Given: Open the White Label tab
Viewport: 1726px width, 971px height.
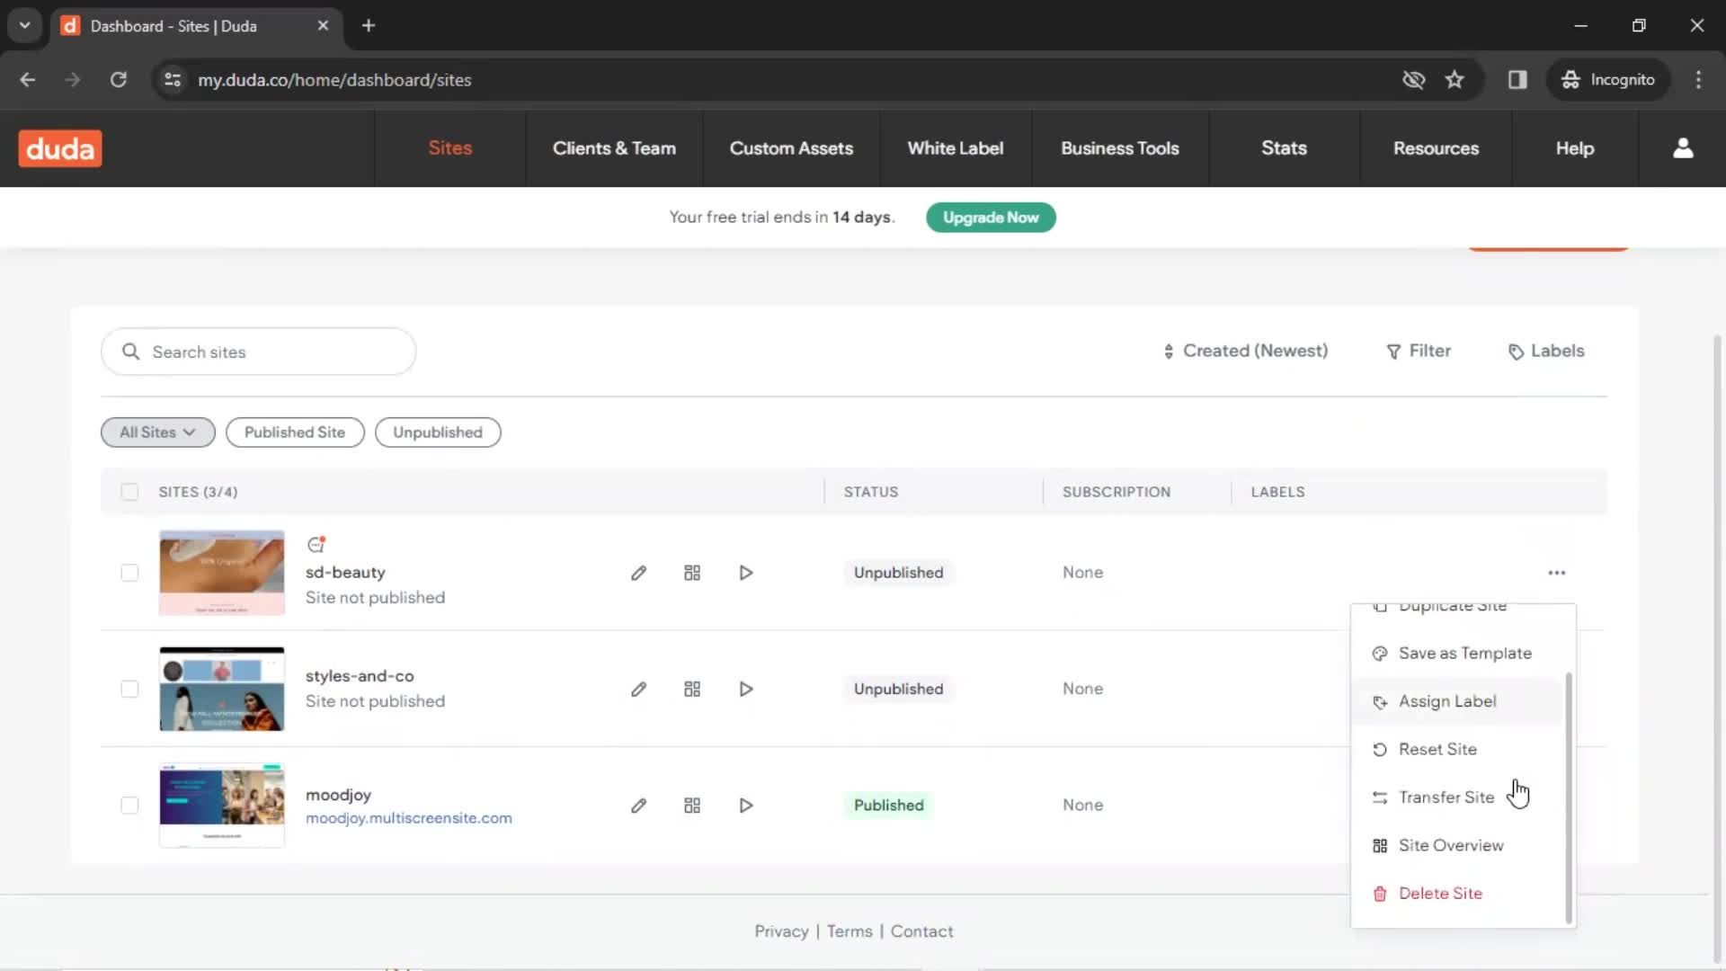Looking at the screenshot, I should pos(956,148).
